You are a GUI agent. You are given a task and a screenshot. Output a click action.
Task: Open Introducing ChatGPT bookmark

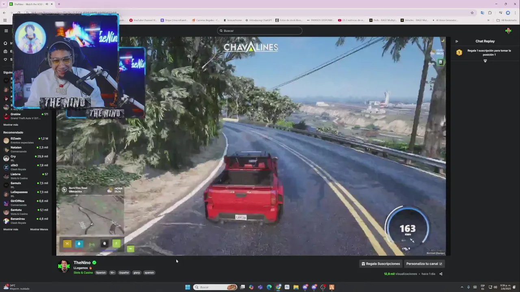[x=258, y=20]
